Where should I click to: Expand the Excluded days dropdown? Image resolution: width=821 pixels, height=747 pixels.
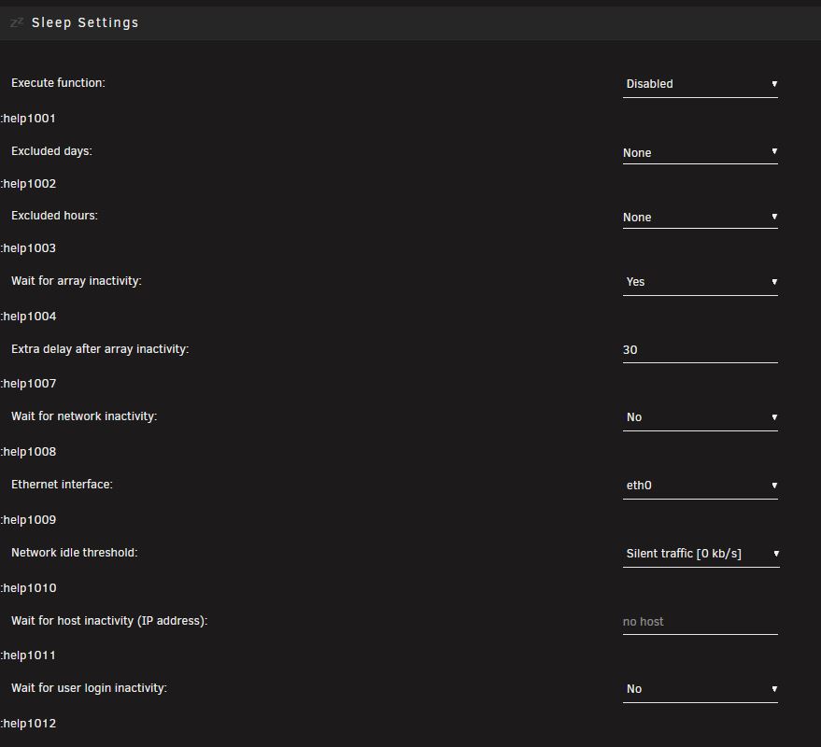[x=701, y=152]
